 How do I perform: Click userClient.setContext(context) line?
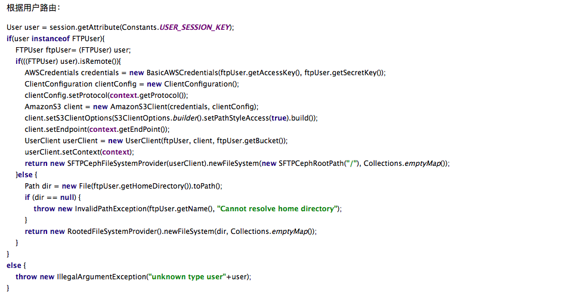(x=79, y=152)
